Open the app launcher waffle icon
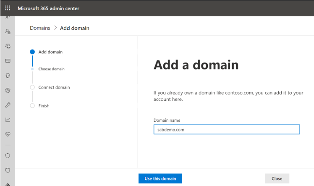This screenshot has height=186, width=314. pyautogui.click(x=8, y=8)
